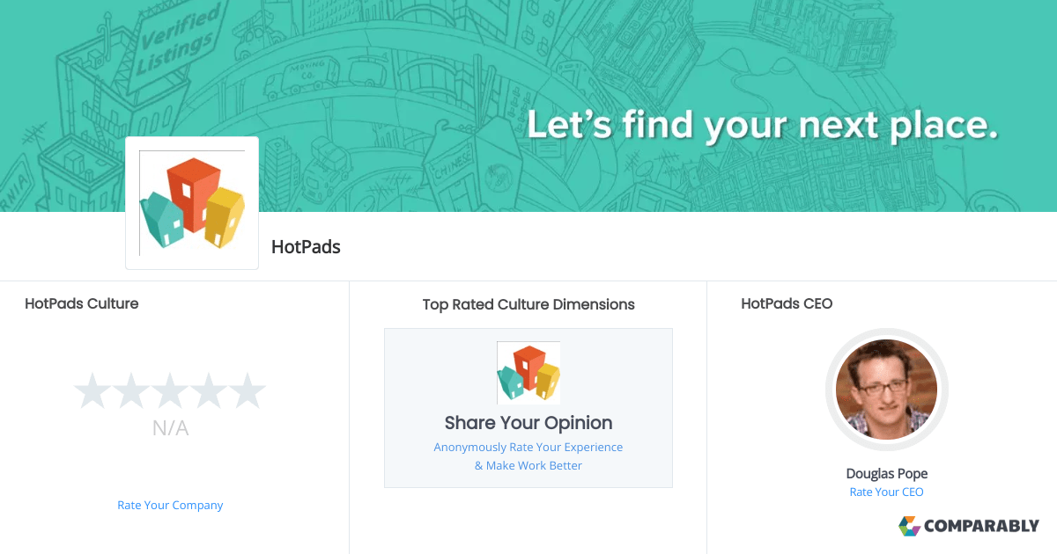The width and height of the screenshot is (1057, 554).
Task: Select the first star in the rating row
Action: (94, 390)
